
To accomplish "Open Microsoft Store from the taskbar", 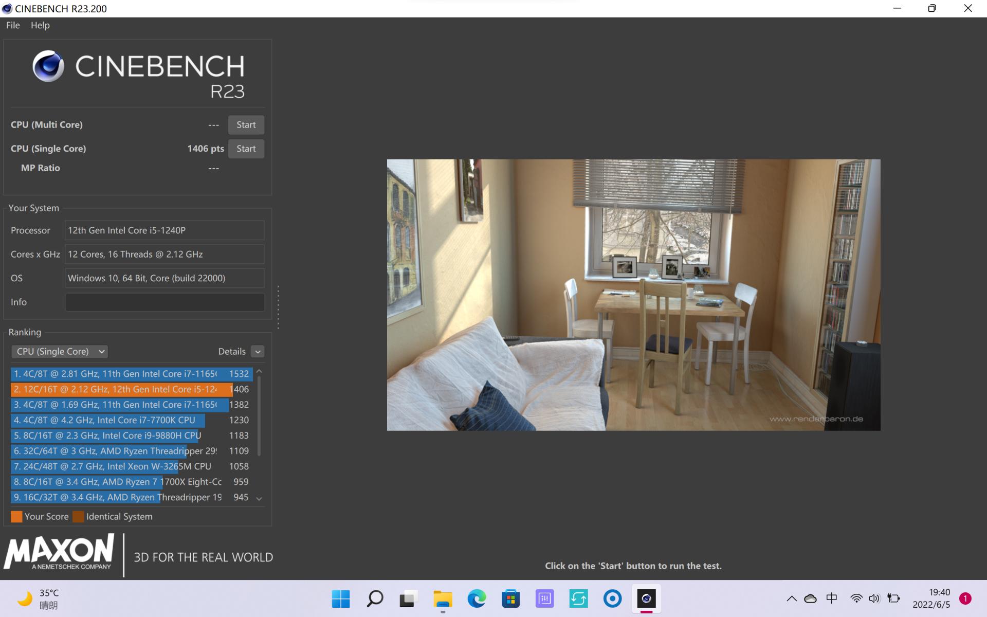I will click(510, 598).
